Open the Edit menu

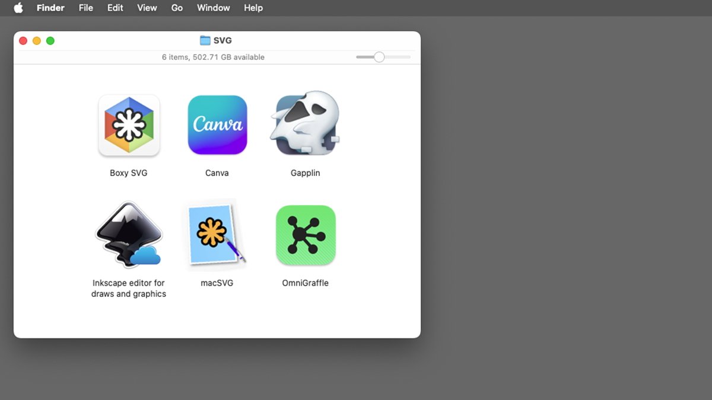point(115,8)
